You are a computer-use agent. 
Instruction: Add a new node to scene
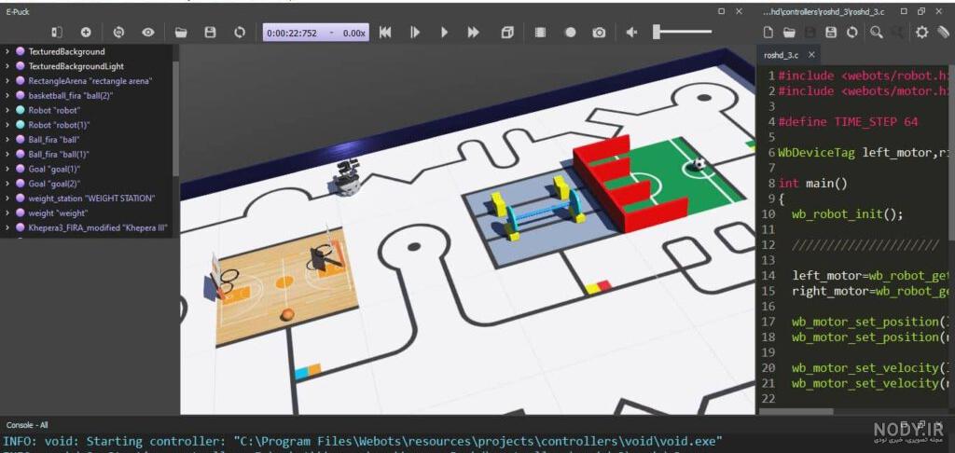click(x=86, y=33)
